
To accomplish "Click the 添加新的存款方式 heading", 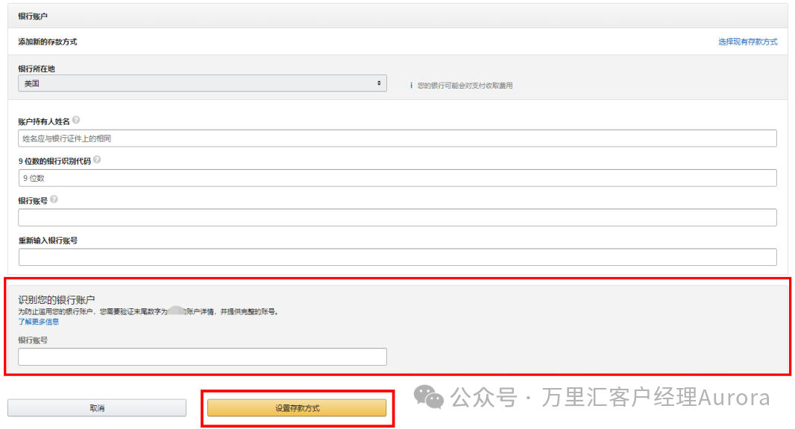I will pyautogui.click(x=47, y=42).
